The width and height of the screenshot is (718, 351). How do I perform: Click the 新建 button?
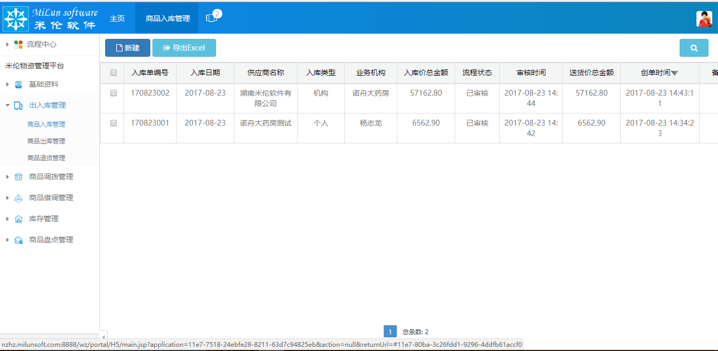click(x=127, y=47)
